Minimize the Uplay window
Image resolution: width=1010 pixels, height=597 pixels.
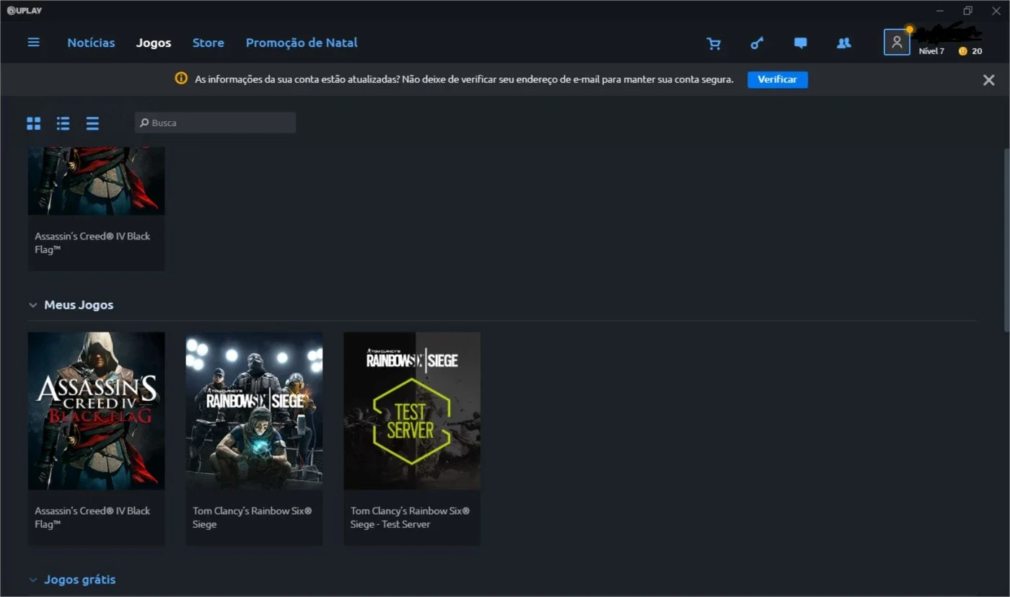click(x=940, y=10)
